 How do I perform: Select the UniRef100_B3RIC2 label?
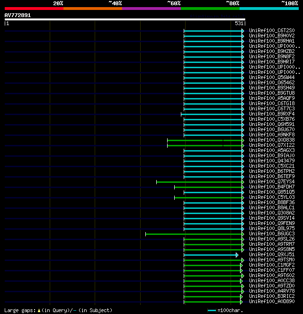[x=272, y=296]
